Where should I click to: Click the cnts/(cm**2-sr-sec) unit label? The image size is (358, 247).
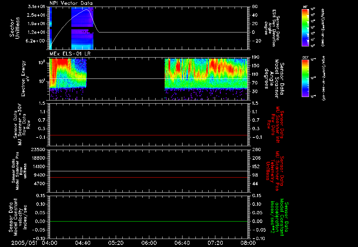pos(323,27)
